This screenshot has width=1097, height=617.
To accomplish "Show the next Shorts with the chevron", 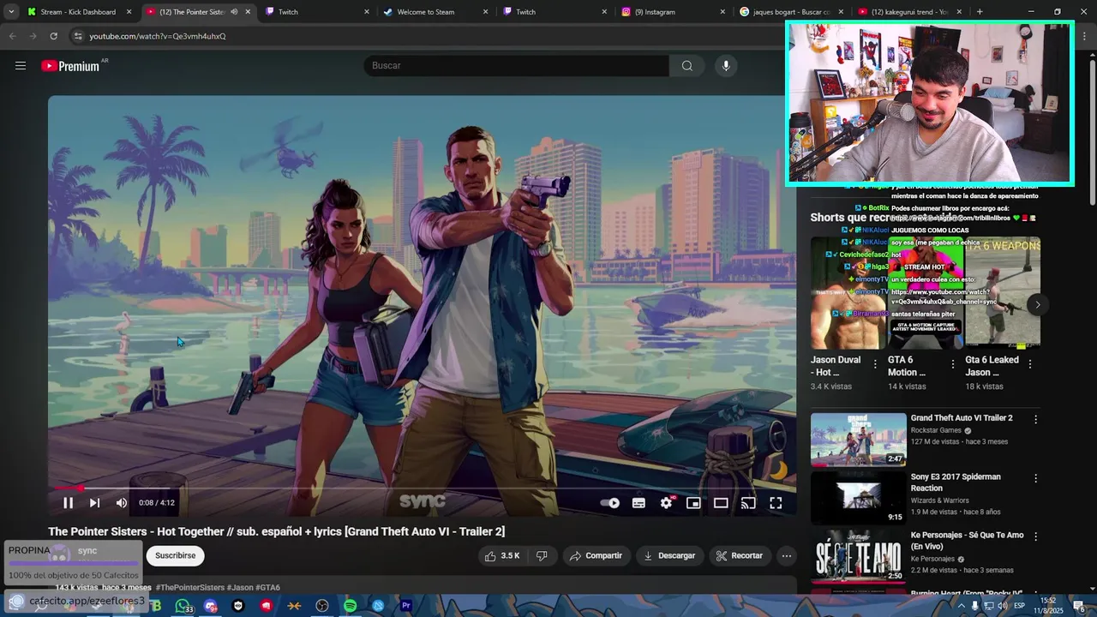I will 1037,304.
